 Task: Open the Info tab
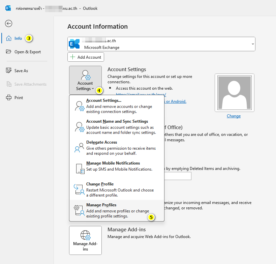click(x=18, y=38)
